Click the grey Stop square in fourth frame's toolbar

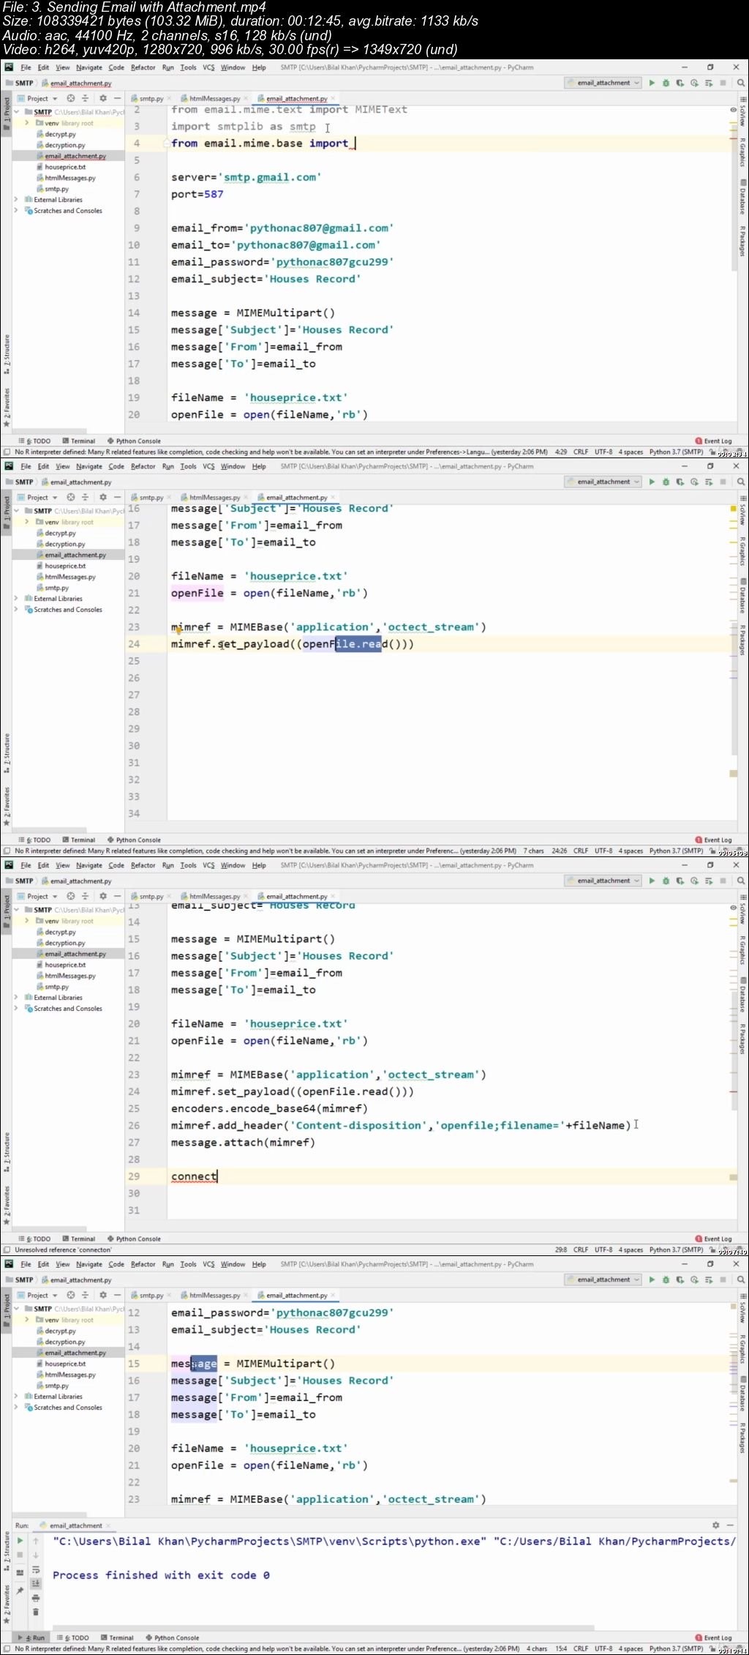(723, 1279)
